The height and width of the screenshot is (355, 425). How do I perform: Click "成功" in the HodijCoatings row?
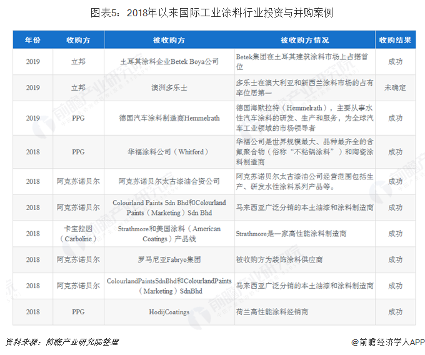[395, 312]
